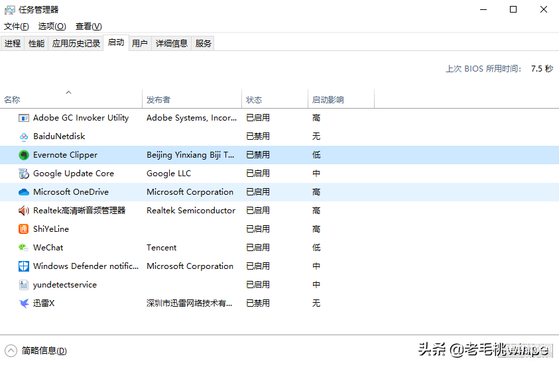
Task: Switch to the 进程 tab
Action: point(13,44)
